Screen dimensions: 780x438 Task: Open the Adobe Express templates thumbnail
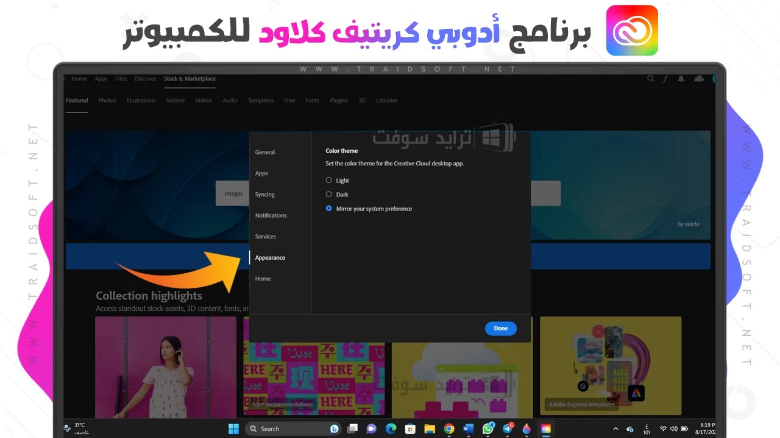click(610, 365)
